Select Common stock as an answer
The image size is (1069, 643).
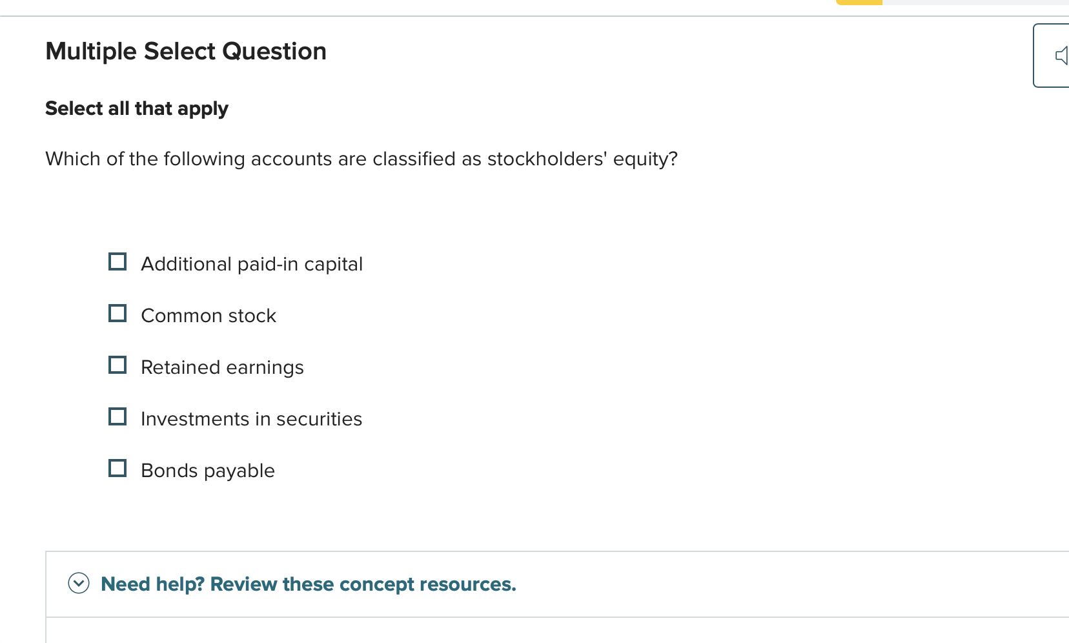[117, 313]
